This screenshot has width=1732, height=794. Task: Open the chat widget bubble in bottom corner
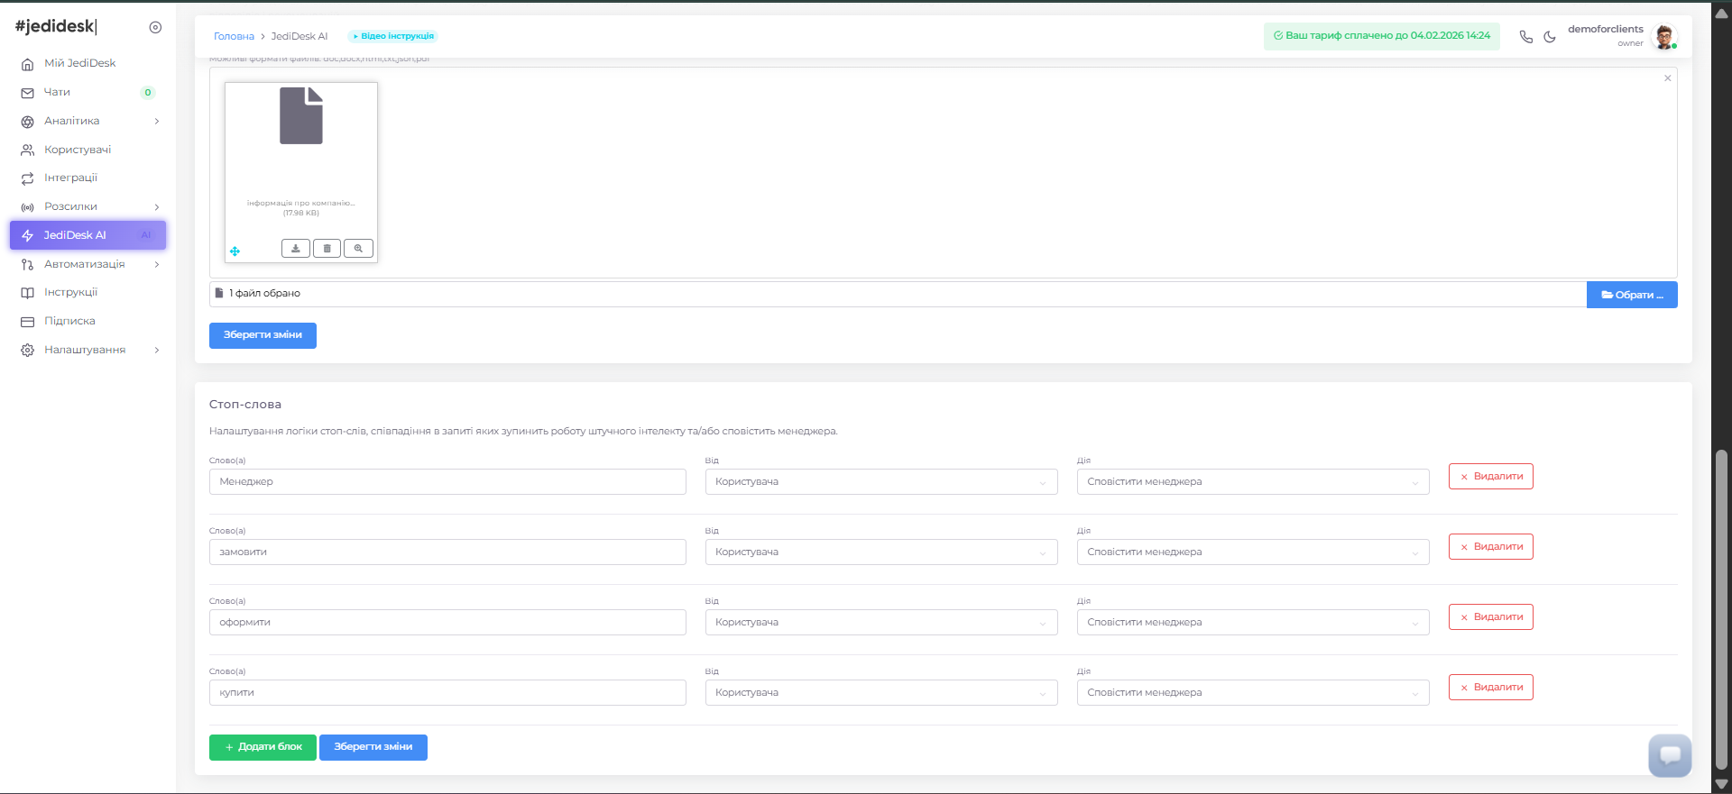tap(1669, 755)
